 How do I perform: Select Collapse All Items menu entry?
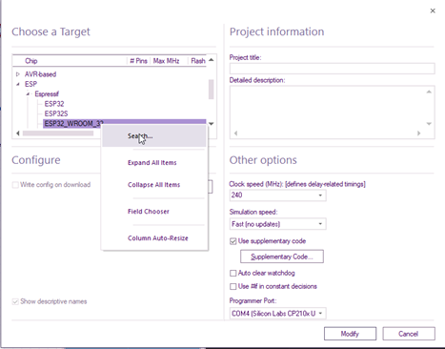point(154,185)
